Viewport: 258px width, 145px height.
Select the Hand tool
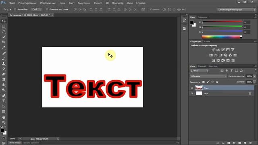(4, 117)
